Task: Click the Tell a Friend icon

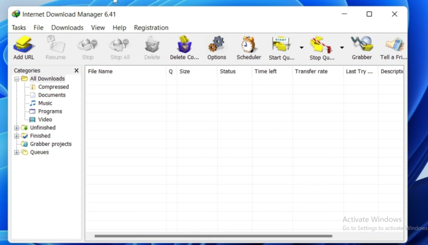Action: pos(393,45)
